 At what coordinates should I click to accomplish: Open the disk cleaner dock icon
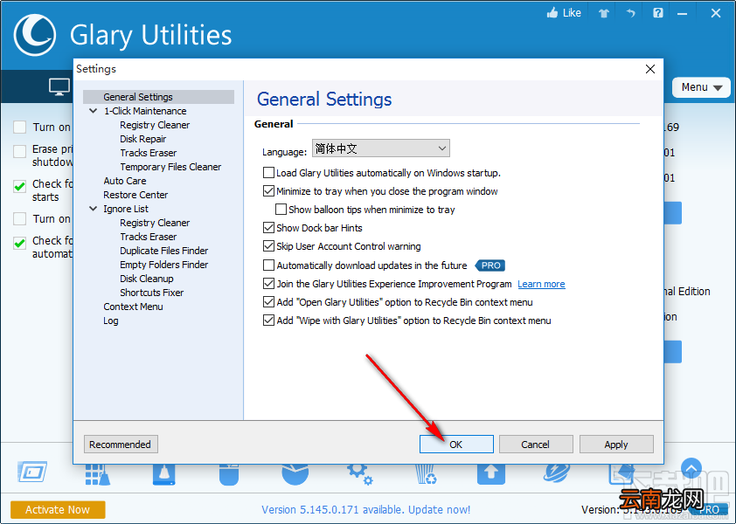coord(163,474)
